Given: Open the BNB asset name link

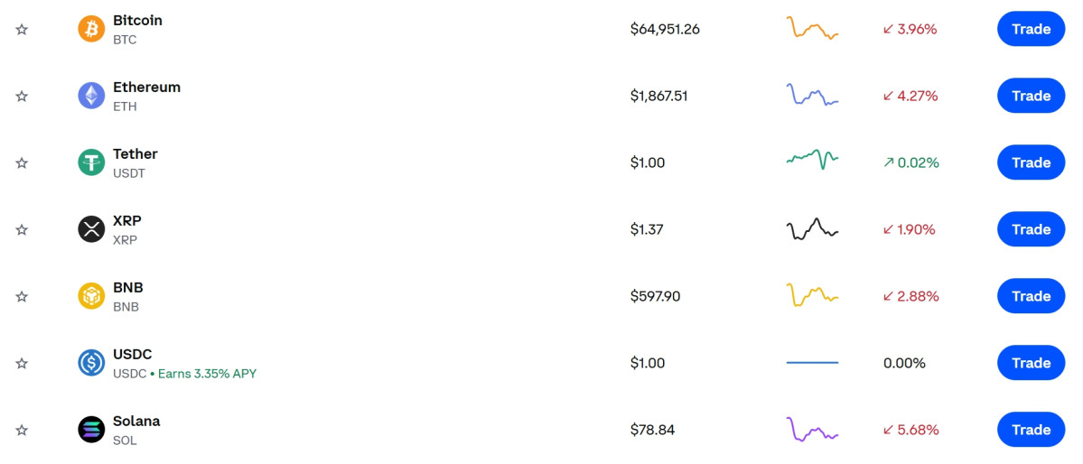Looking at the screenshot, I should click(127, 288).
